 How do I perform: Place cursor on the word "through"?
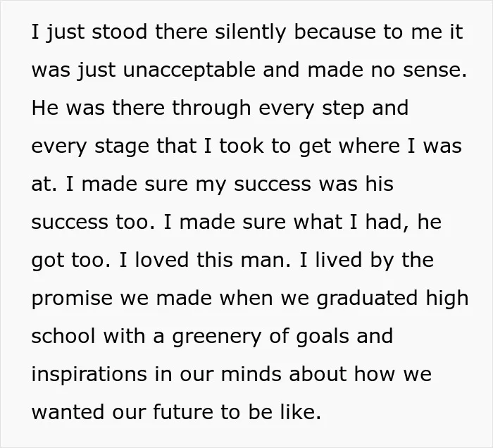pos(211,108)
